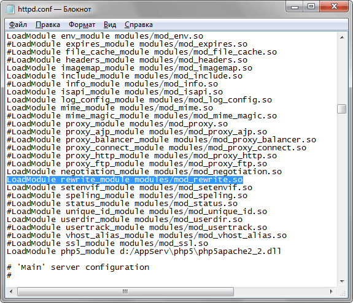Click the vhost_alias_module line
Image resolution: width=353 pixels, height=303 pixels.
point(147,236)
